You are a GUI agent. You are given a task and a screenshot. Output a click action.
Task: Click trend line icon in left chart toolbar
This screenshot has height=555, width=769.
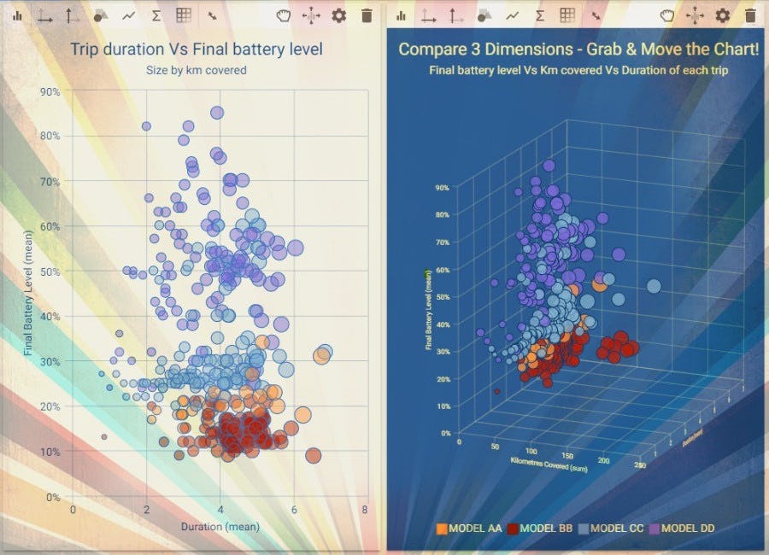coord(128,15)
